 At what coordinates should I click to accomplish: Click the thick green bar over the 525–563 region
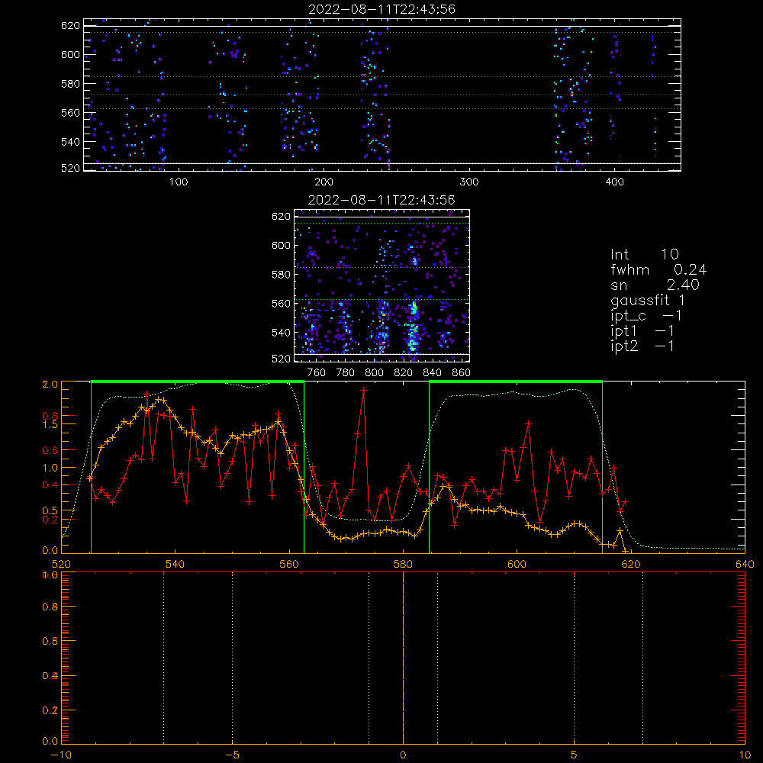[198, 382]
